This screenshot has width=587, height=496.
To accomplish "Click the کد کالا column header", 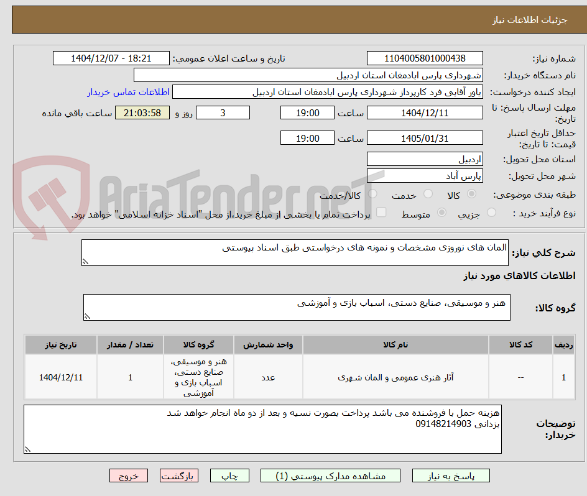I will 520,345.
